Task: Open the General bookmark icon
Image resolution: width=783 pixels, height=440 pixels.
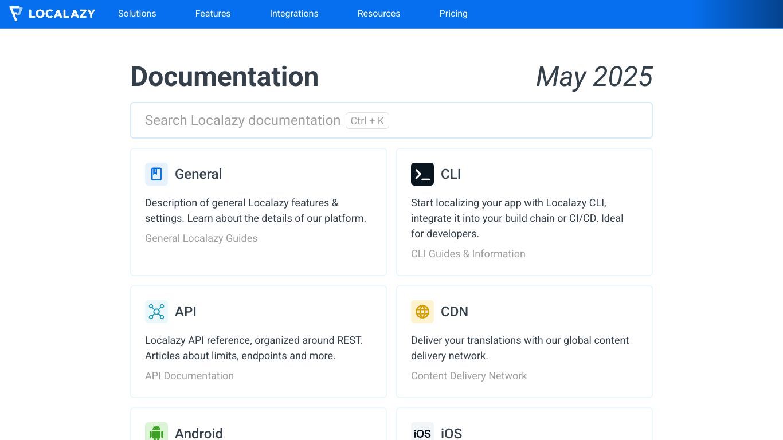Action: (x=156, y=174)
